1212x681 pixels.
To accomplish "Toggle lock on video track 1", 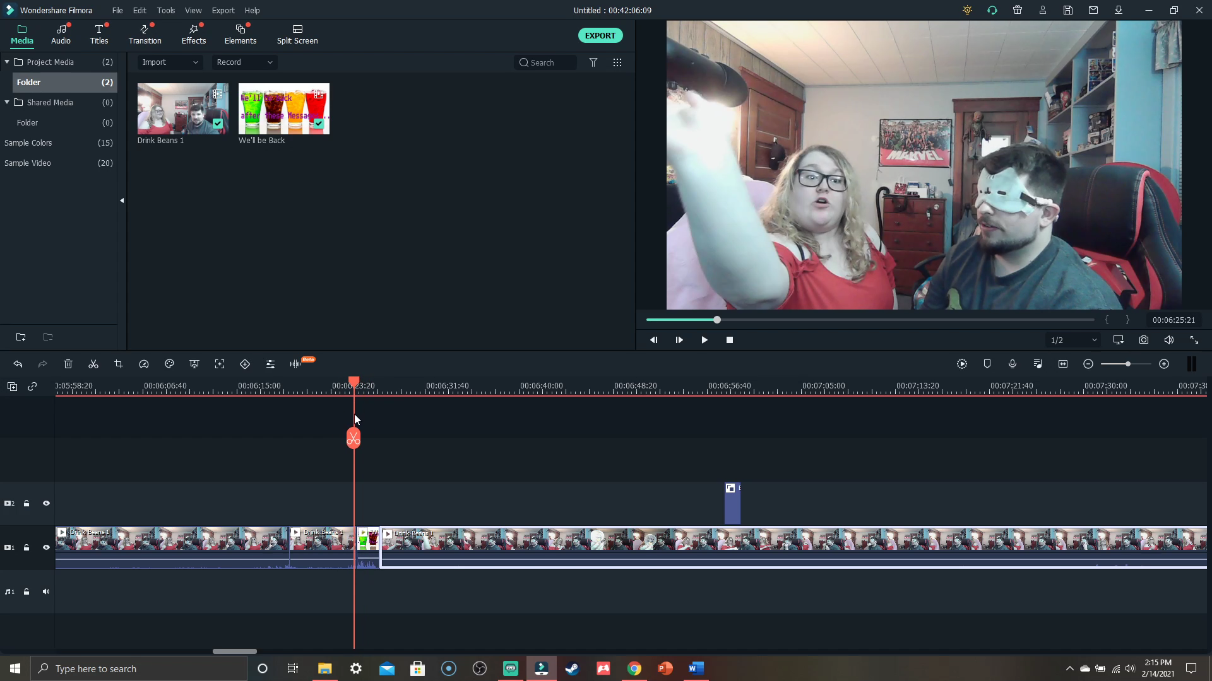I will 27,547.
